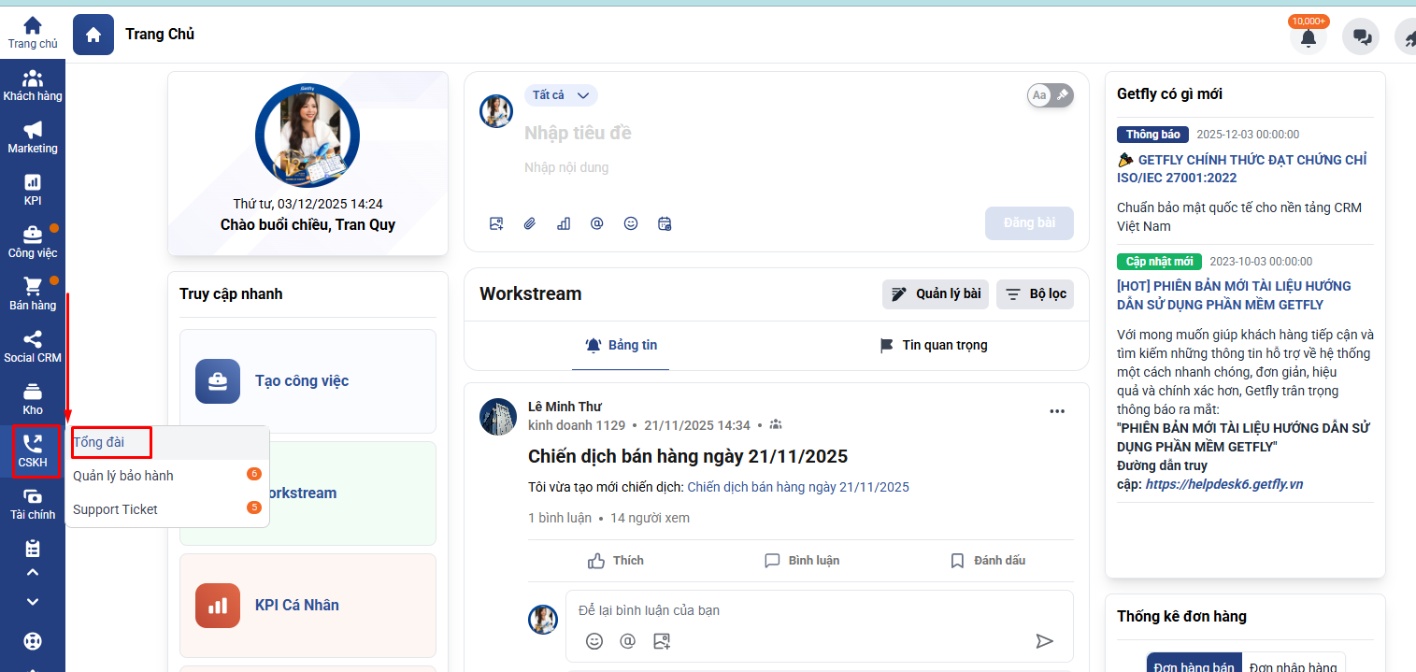
Task: Toggle the Aa text format switch
Action: pyautogui.click(x=1051, y=95)
